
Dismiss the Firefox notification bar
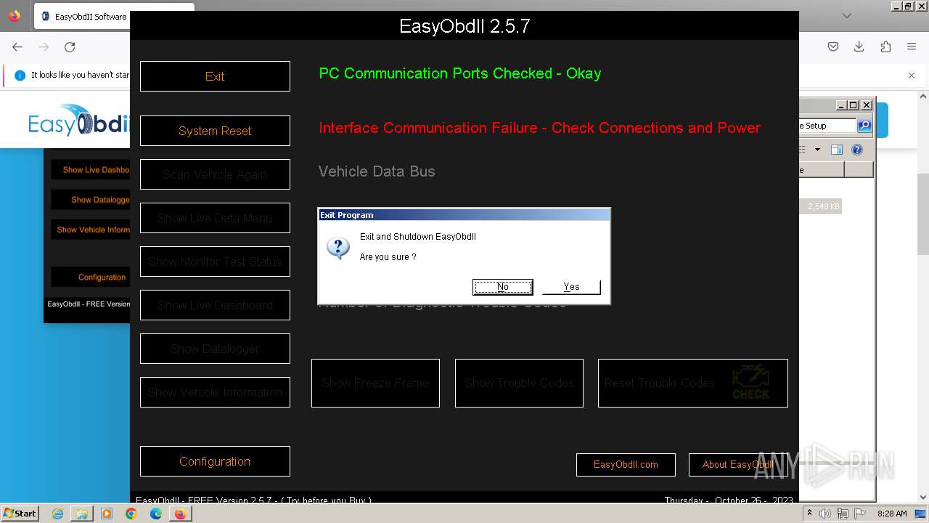point(912,75)
